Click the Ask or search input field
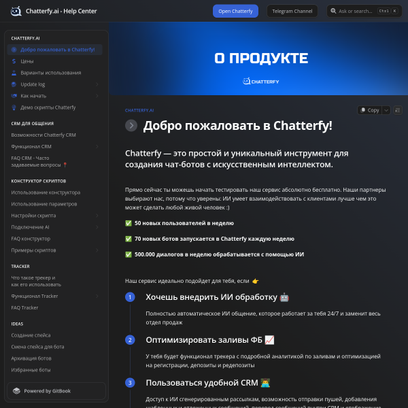 point(364,11)
